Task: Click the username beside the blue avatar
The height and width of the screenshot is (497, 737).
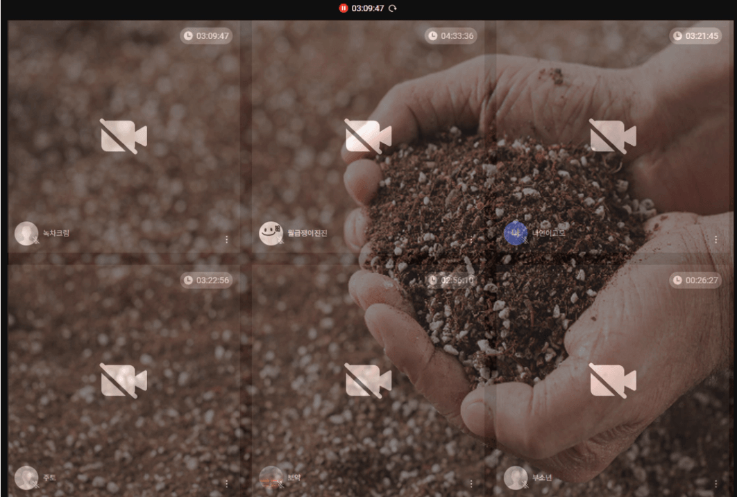Action: pyautogui.click(x=548, y=233)
